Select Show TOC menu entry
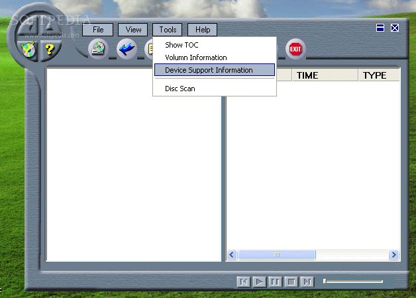This screenshot has height=298, width=416. click(x=215, y=45)
